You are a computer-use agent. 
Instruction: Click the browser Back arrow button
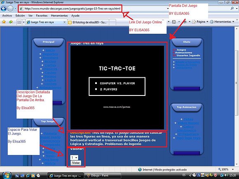[x=4, y=9]
